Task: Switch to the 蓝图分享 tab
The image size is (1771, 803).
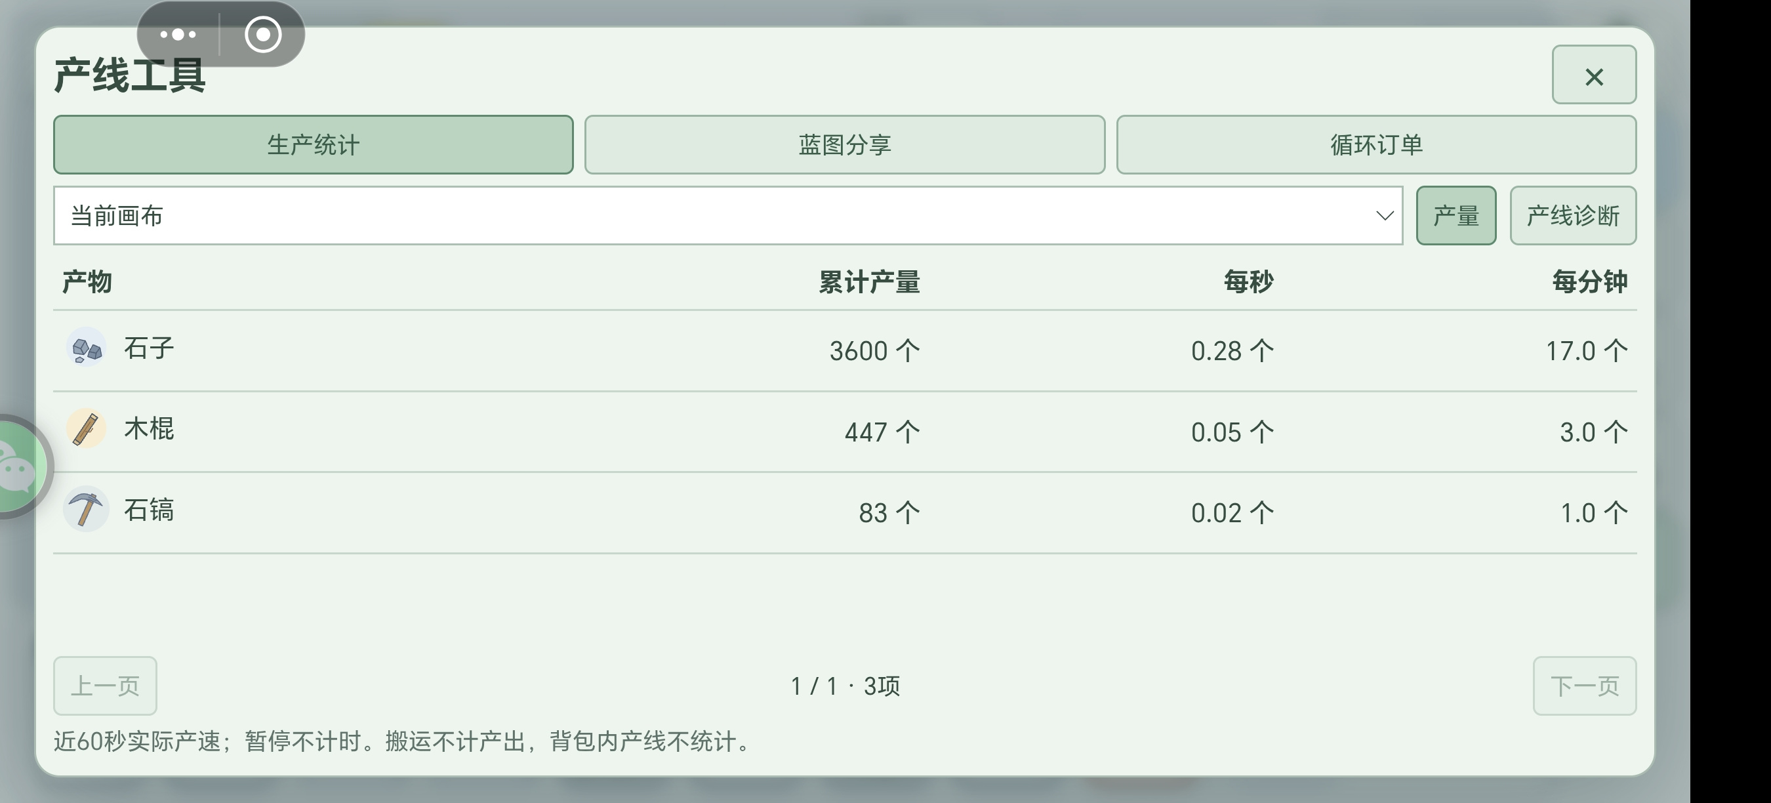Action: pyautogui.click(x=845, y=145)
